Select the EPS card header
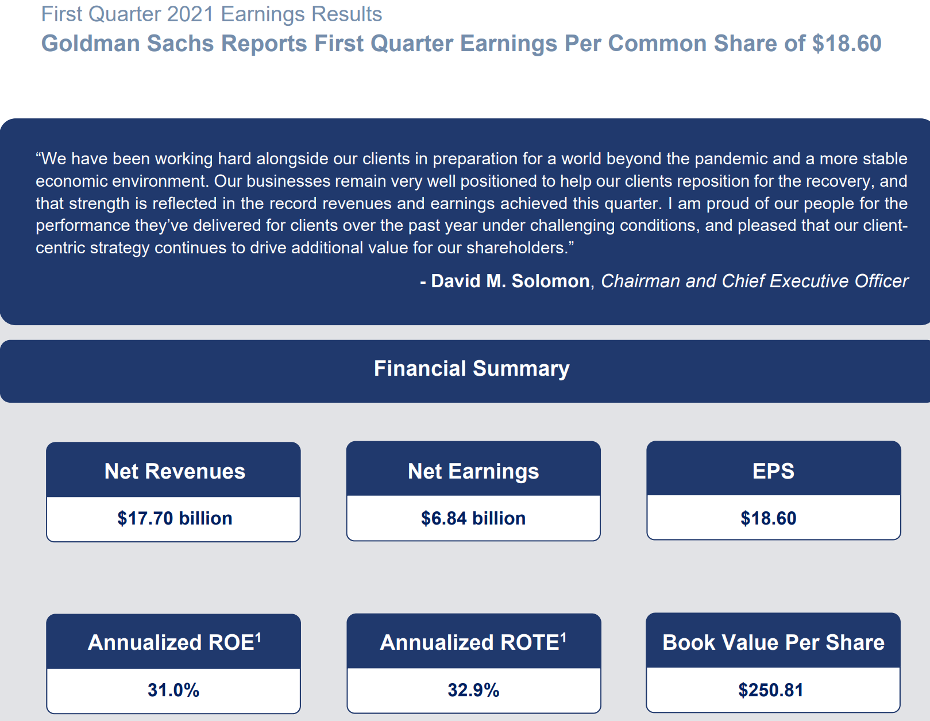 [x=773, y=471]
